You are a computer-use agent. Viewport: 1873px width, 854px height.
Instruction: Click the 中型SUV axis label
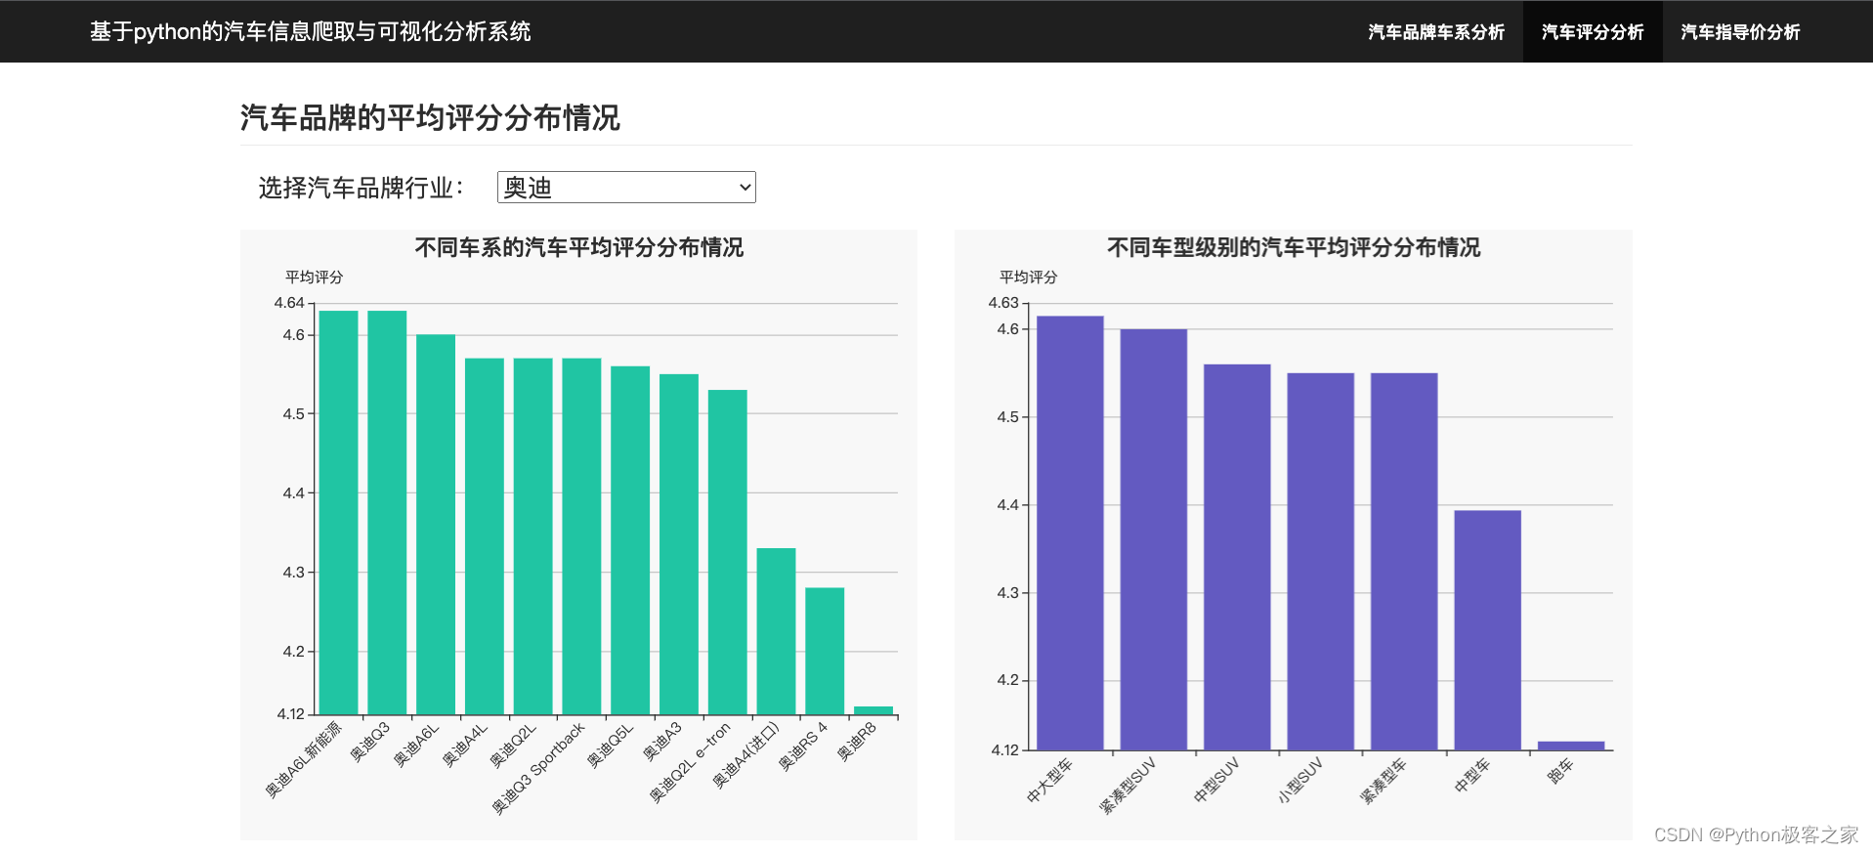click(x=1216, y=780)
